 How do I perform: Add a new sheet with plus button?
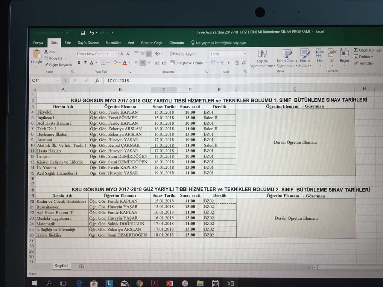click(x=81, y=267)
